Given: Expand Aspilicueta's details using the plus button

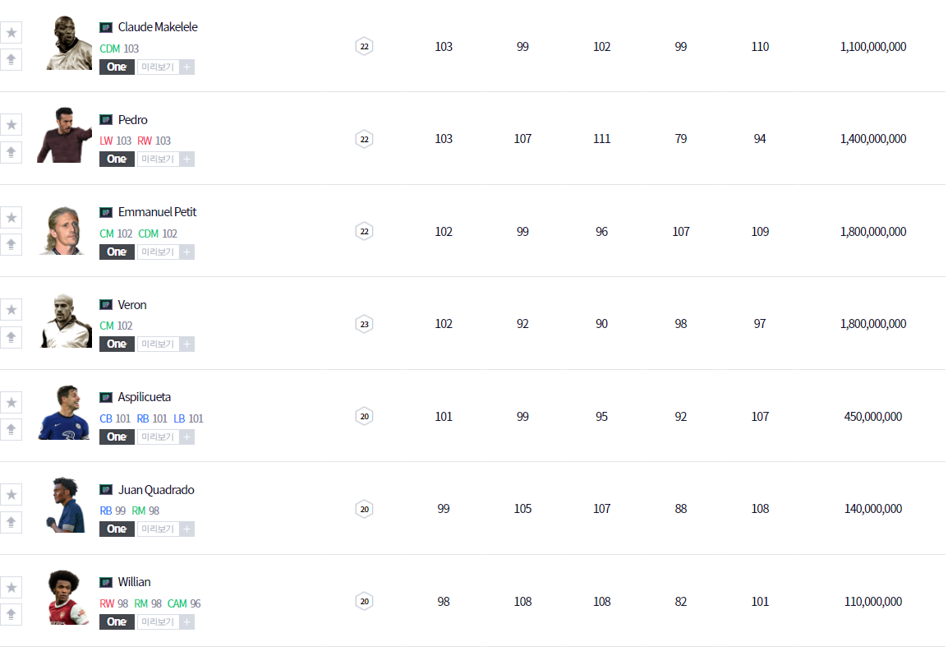Looking at the screenshot, I should [x=186, y=437].
